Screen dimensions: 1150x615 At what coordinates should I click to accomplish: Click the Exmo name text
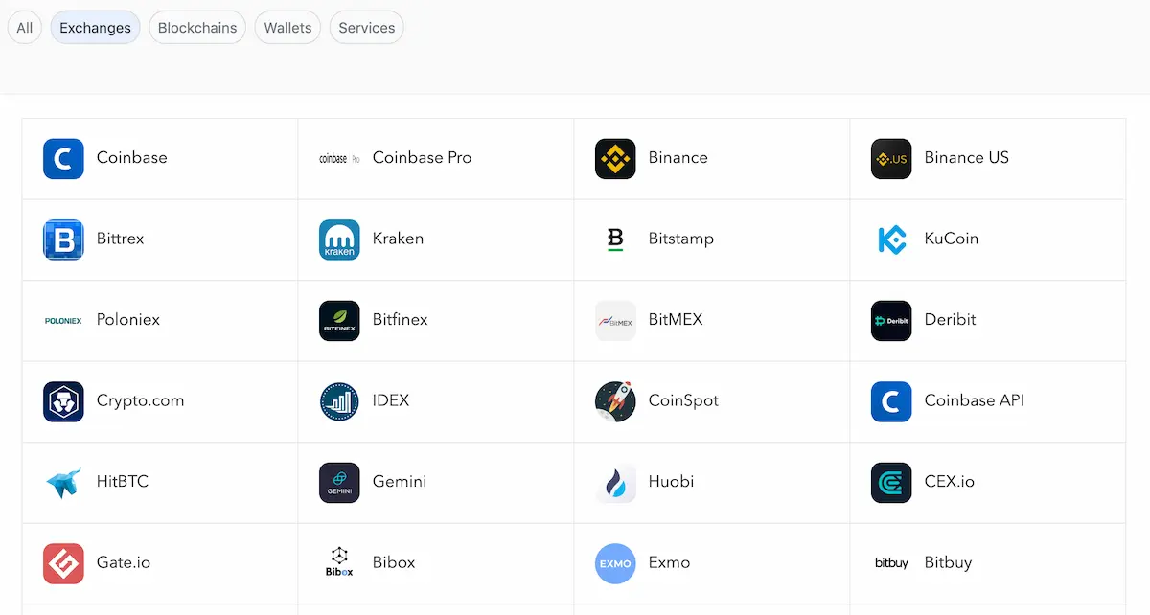[x=670, y=562]
